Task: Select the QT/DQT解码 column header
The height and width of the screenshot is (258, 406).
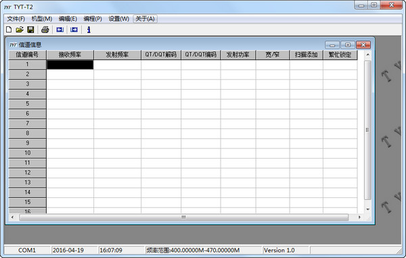Action: [161, 55]
